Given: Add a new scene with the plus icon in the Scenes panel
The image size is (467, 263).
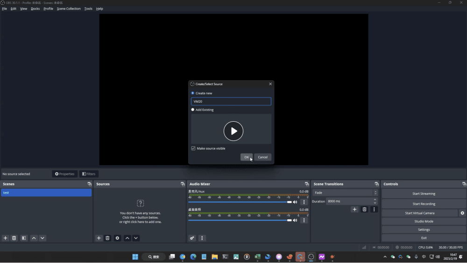Looking at the screenshot, I should (x=5, y=238).
